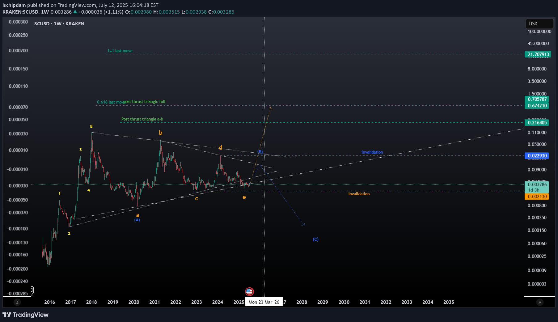Viewport: 558px width, 322px height.
Task: Click the 45.000000 right scale value
Action: click(x=538, y=44)
